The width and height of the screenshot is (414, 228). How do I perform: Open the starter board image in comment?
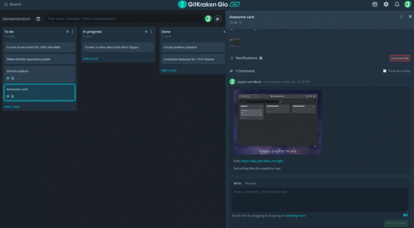278,122
